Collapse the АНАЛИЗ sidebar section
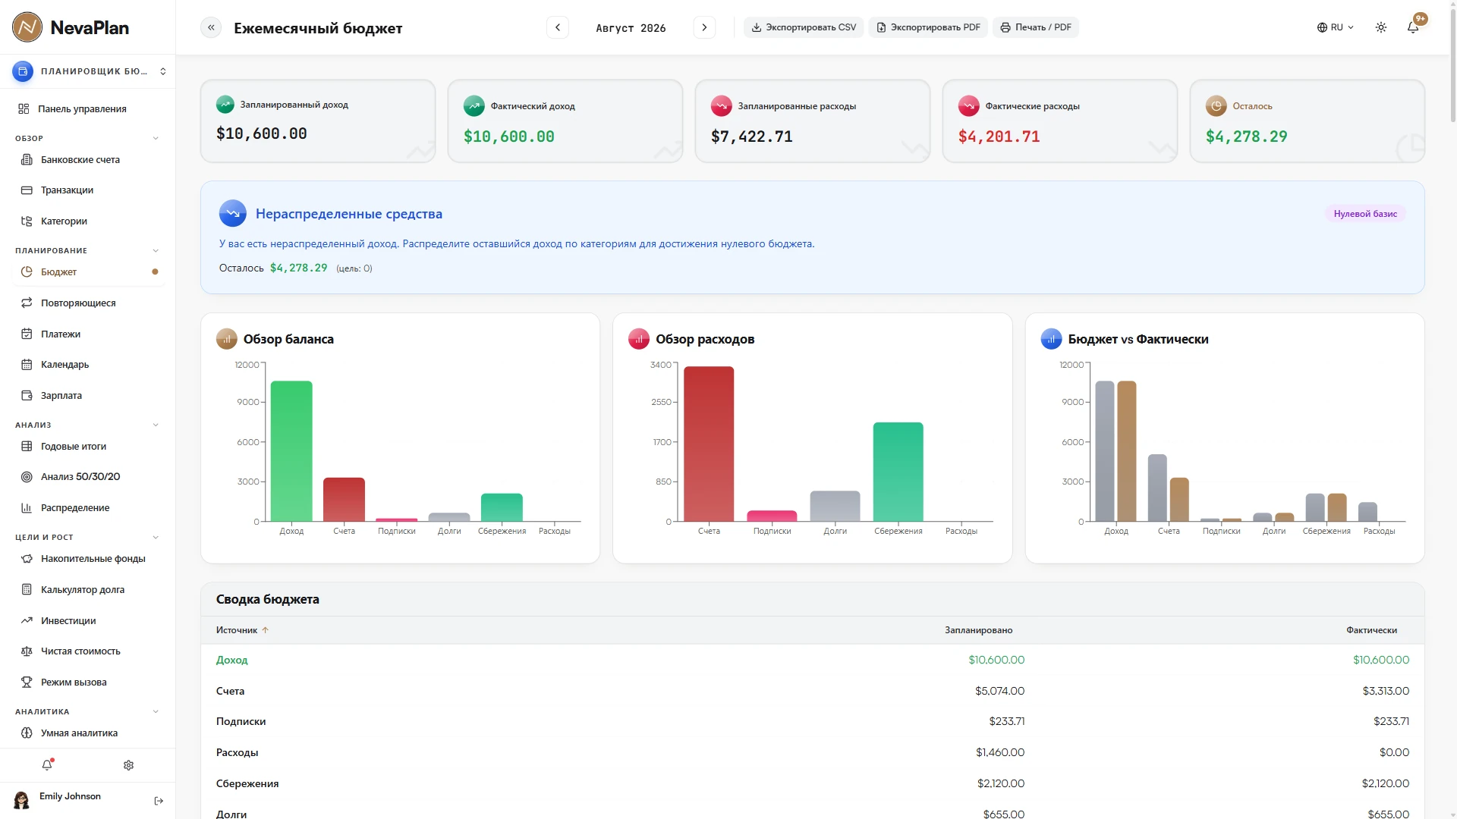 [156, 425]
